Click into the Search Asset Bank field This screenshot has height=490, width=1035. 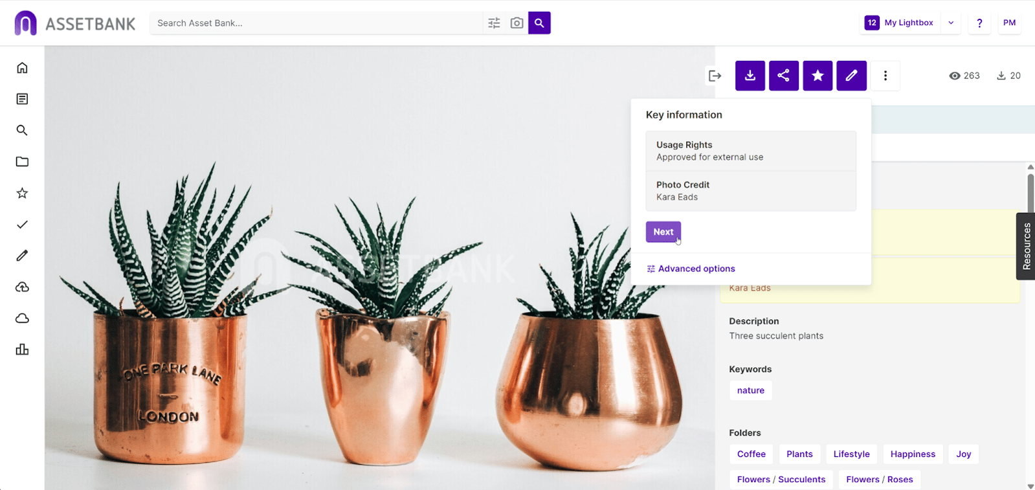click(x=317, y=23)
